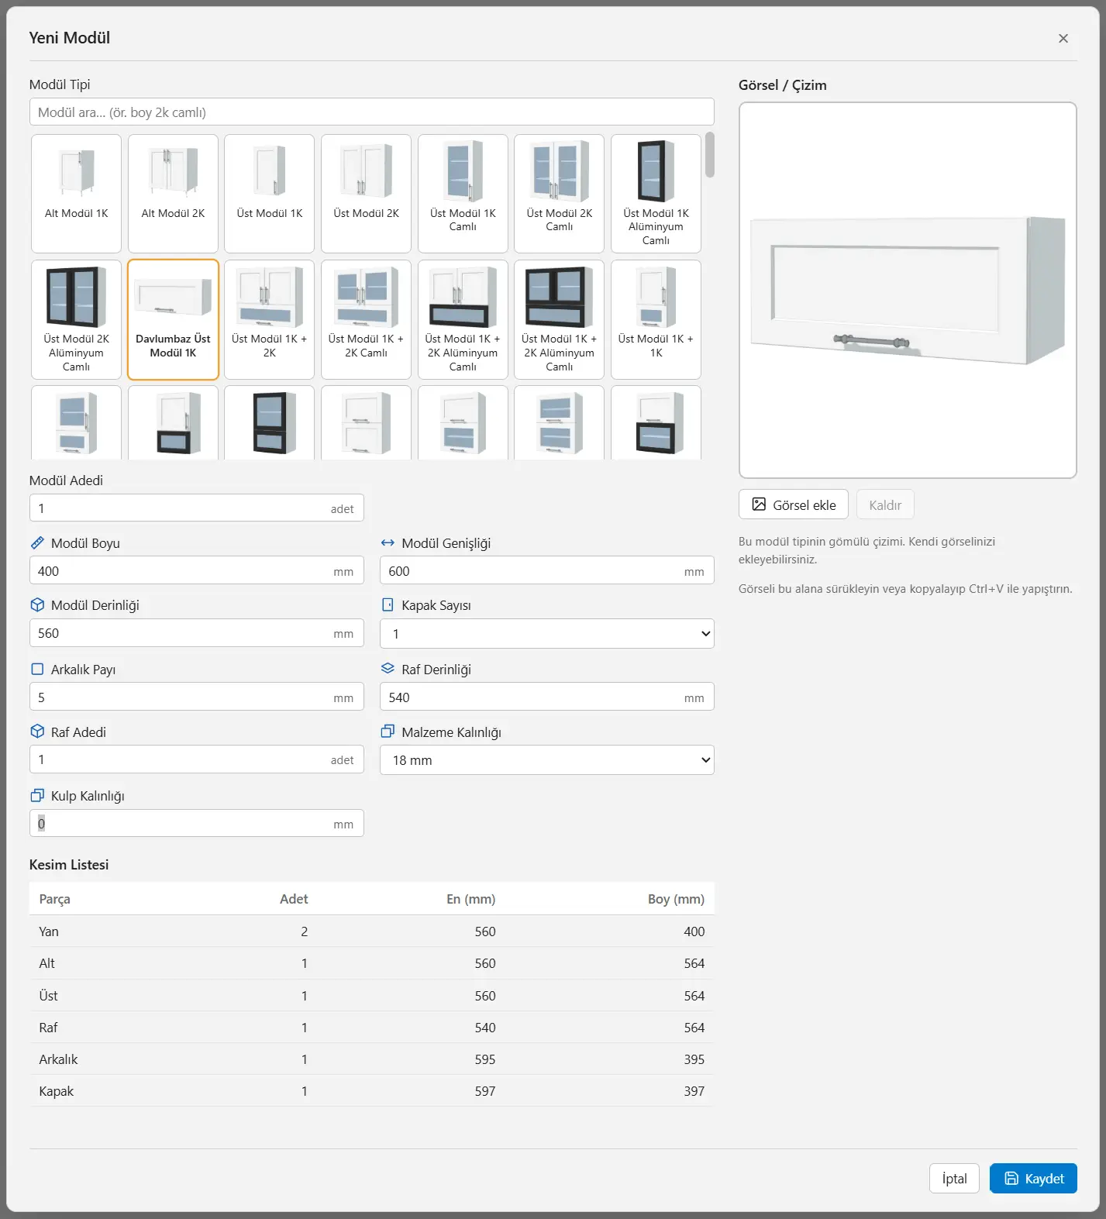Screen dimensions: 1106x1219
Task: Click the Modül Derinliği input field
Action: tap(196, 633)
